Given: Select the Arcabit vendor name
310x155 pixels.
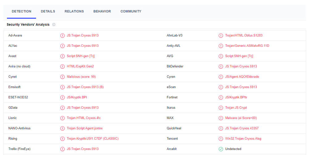Looking at the screenshot, I should 172,149.
